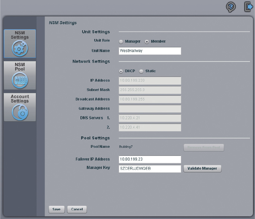The image size is (255, 219).
Task: Choose the DHCP network option
Action: 121,71
